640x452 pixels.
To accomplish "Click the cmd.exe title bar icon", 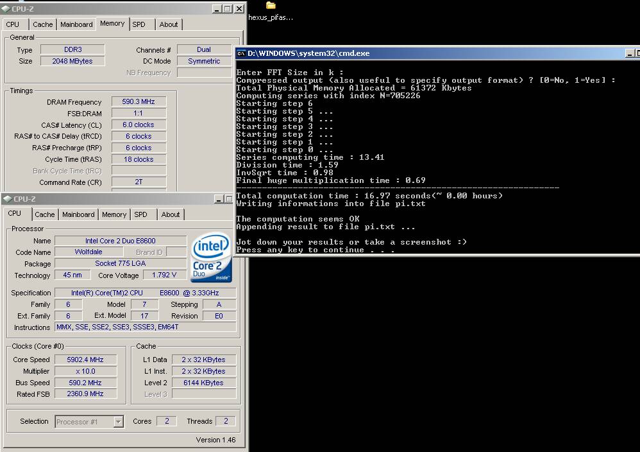I will click(x=241, y=53).
